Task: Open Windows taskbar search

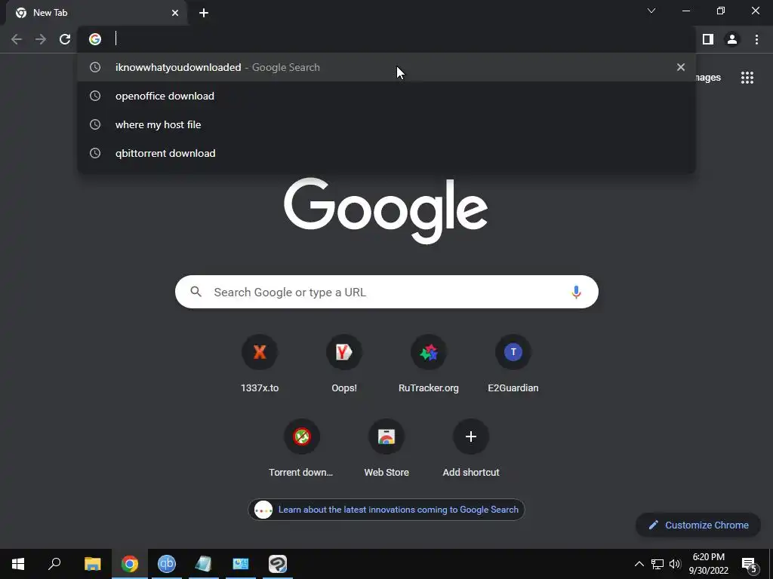Action: (54, 564)
